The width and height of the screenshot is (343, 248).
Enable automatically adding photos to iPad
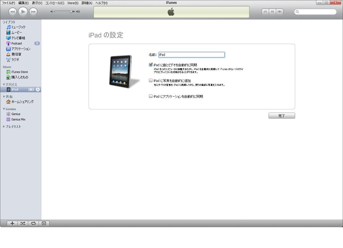151,81
